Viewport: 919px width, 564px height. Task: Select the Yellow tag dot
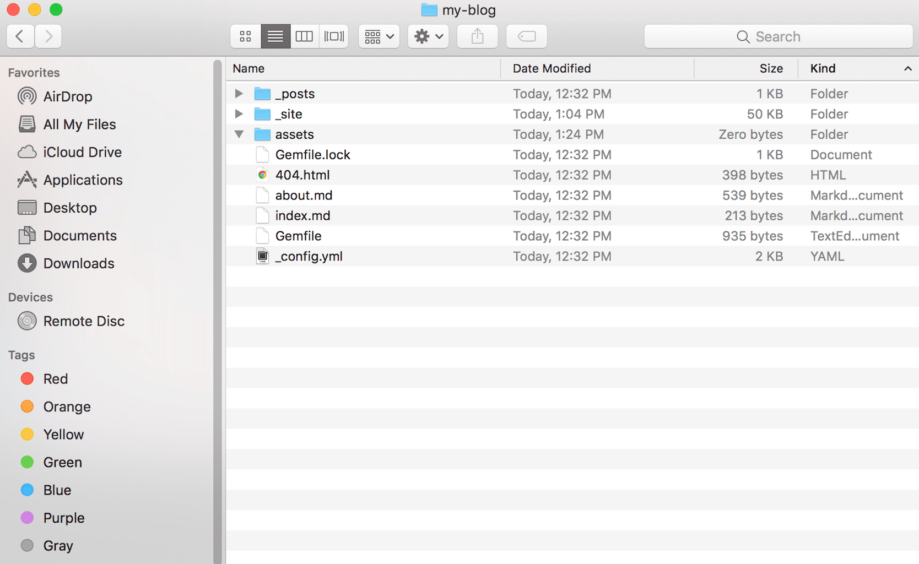(x=27, y=434)
